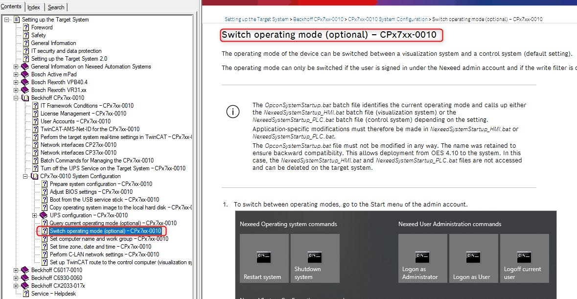Expand the Beckhoff C6017-0010 node

click(16, 270)
